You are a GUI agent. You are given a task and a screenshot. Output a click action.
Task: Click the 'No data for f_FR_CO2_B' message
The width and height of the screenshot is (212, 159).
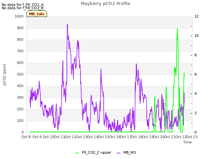tap(23, 8)
